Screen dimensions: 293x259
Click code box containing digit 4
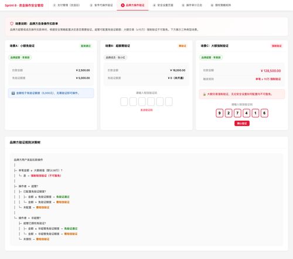[247, 113]
